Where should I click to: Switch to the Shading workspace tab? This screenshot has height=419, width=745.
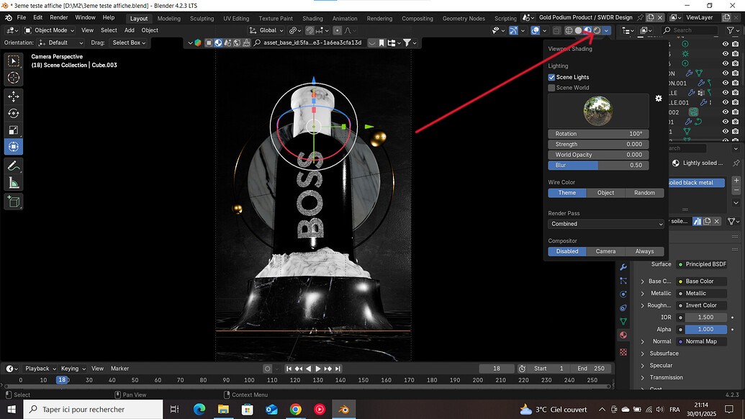(312, 19)
